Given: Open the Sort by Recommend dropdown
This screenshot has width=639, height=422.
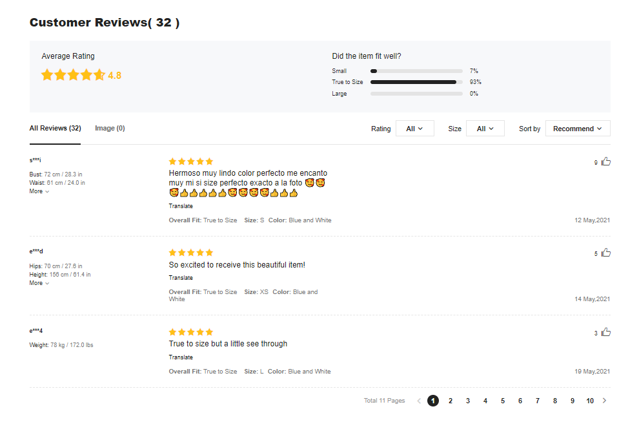Looking at the screenshot, I should coord(577,129).
